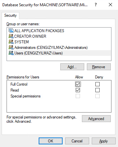Click the ALL APPLICATION PACKAGES icon
The width and height of the screenshot is (118, 147).
11,31
